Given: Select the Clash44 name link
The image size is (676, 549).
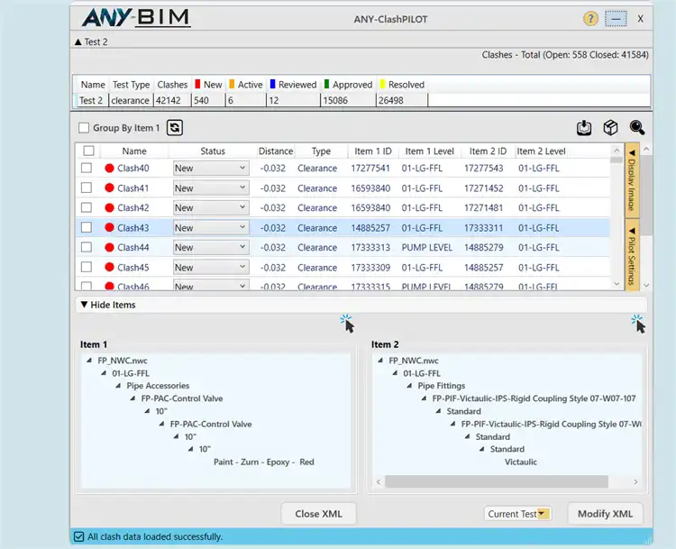Looking at the screenshot, I should pos(133,248).
